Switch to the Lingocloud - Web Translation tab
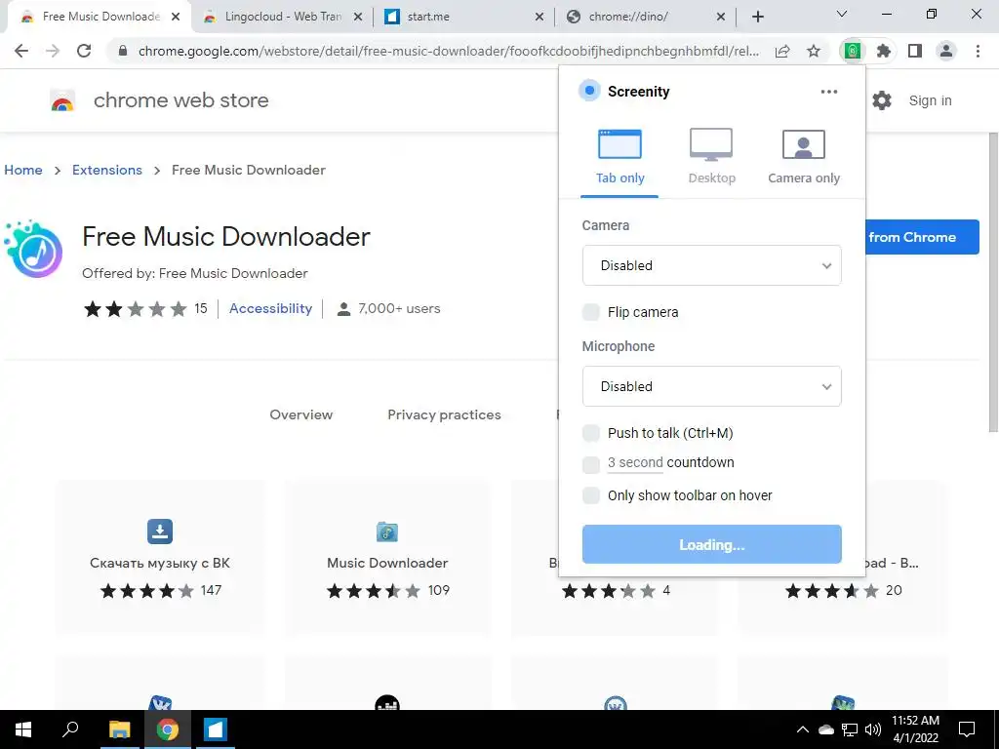999x749 pixels. pyautogui.click(x=283, y=17)
